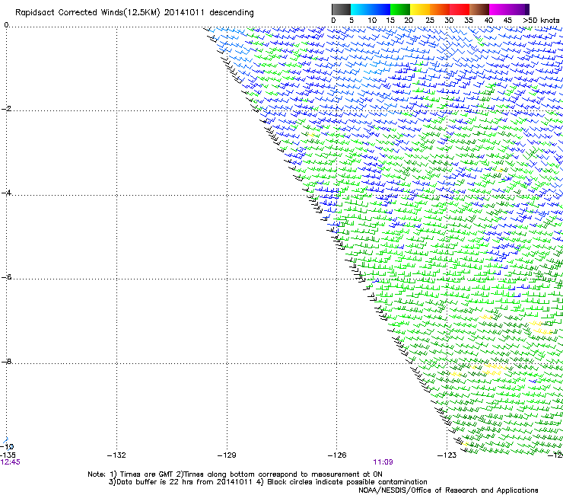Click the longitude label '-135'

[8, 455]
